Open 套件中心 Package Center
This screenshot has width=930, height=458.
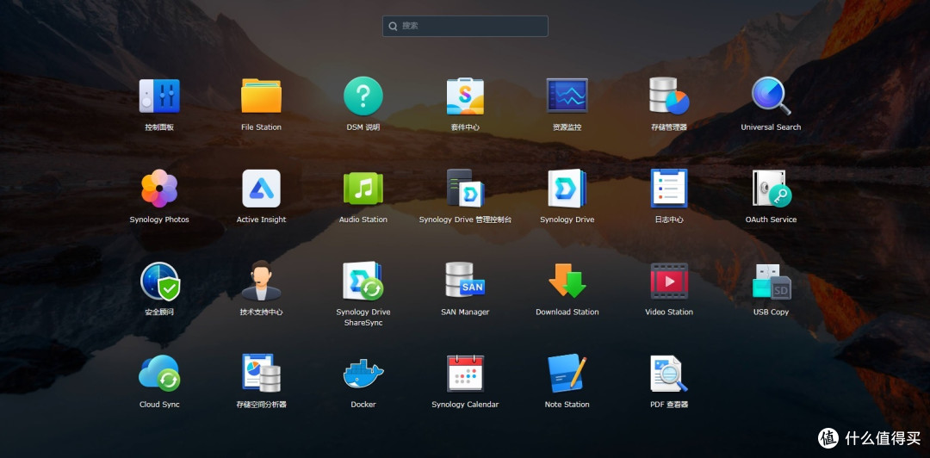[x=465, y=96]
